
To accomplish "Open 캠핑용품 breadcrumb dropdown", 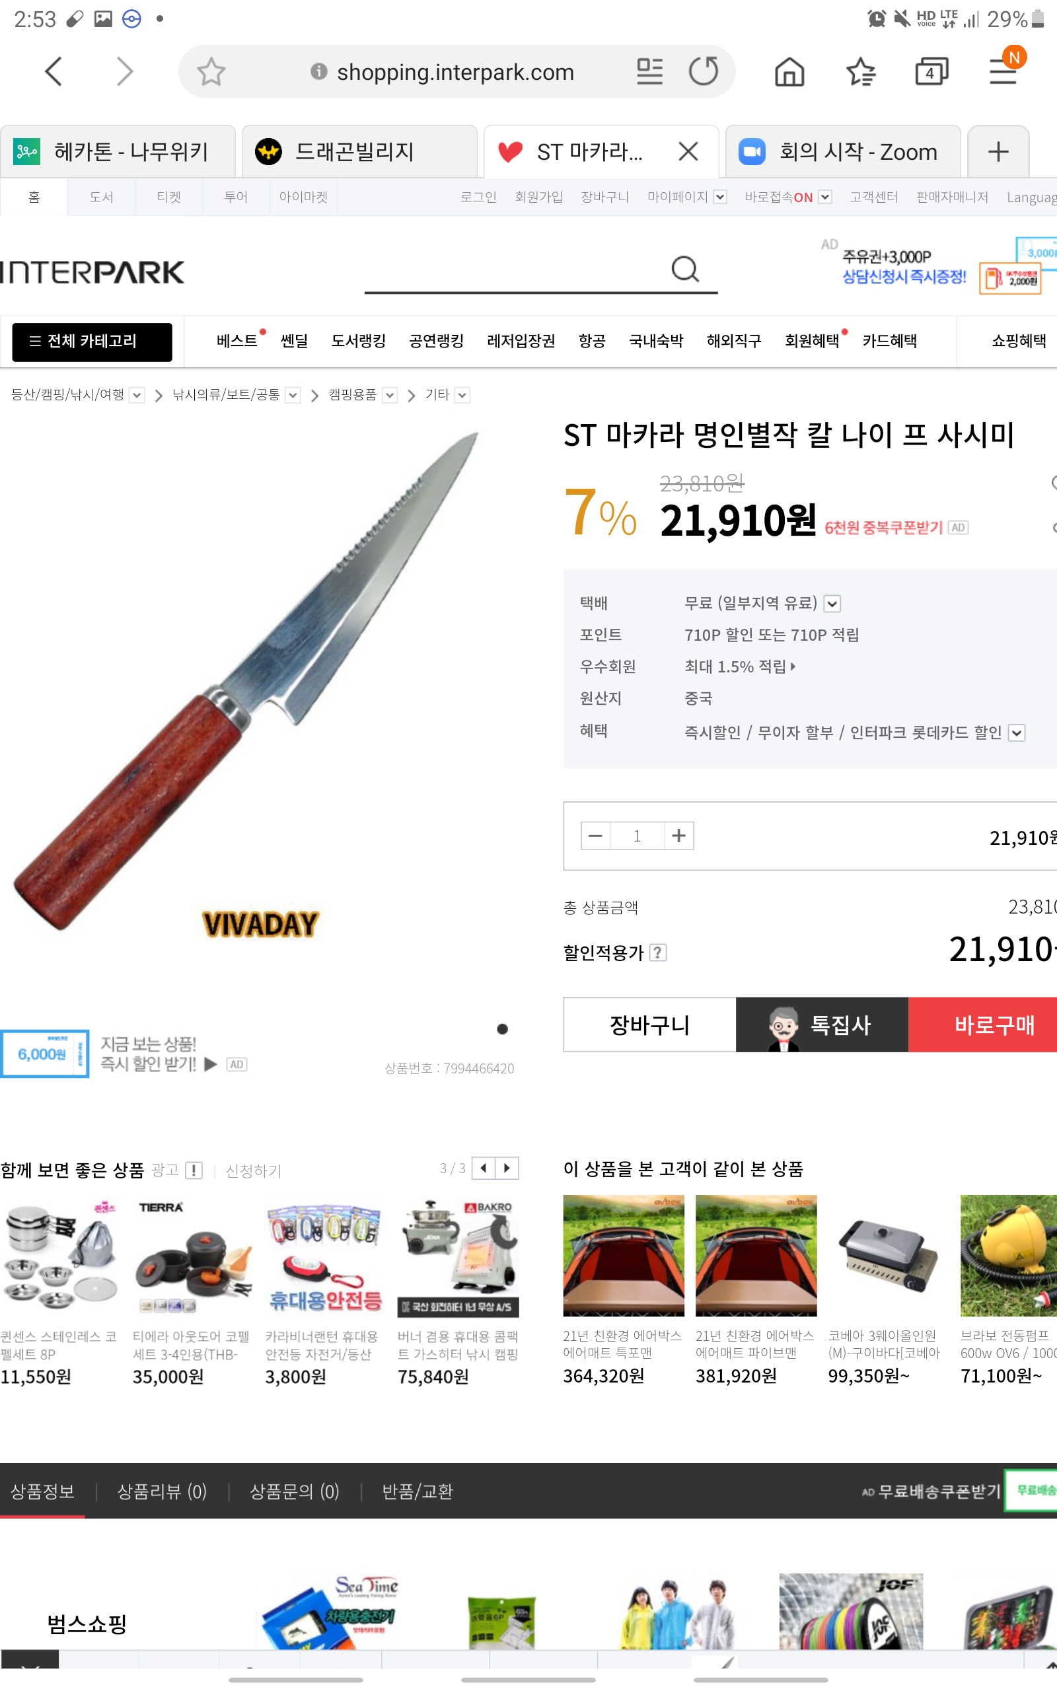I will click(390, 396).
